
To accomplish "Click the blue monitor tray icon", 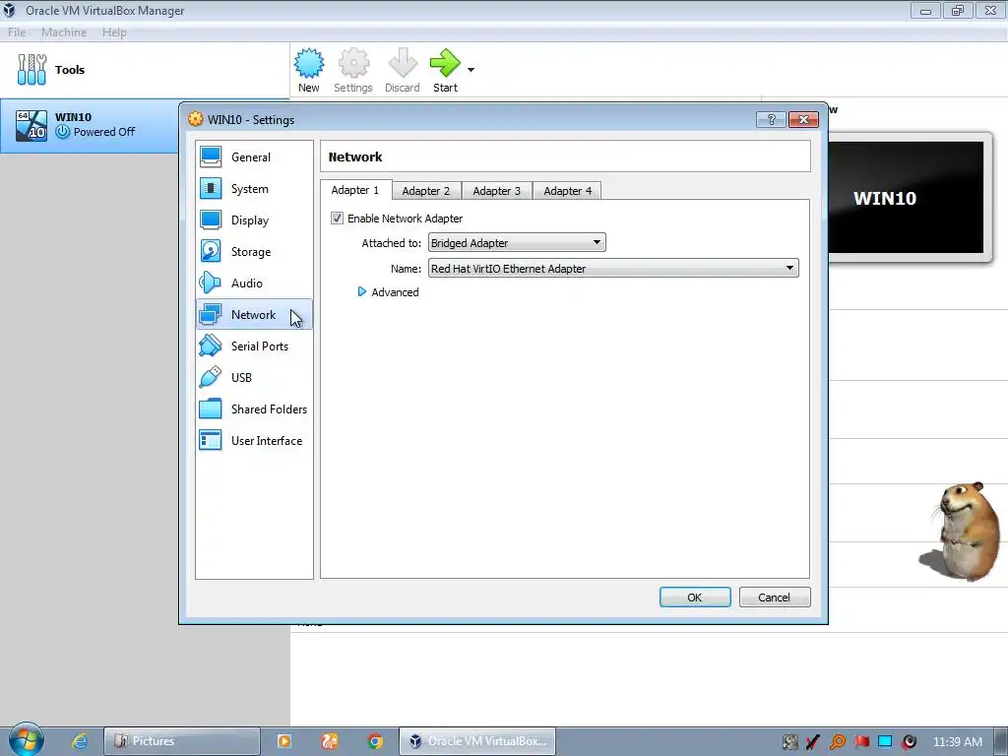I will click(885, 742).
